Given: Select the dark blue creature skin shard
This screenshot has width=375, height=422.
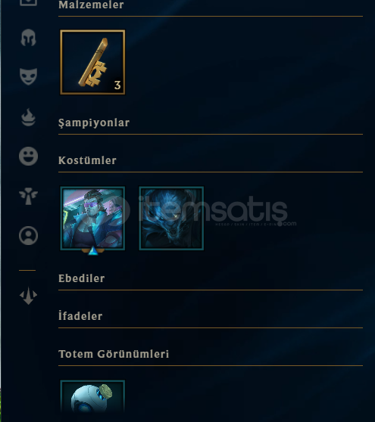Looking at the screenshot, I should [171, 219].
